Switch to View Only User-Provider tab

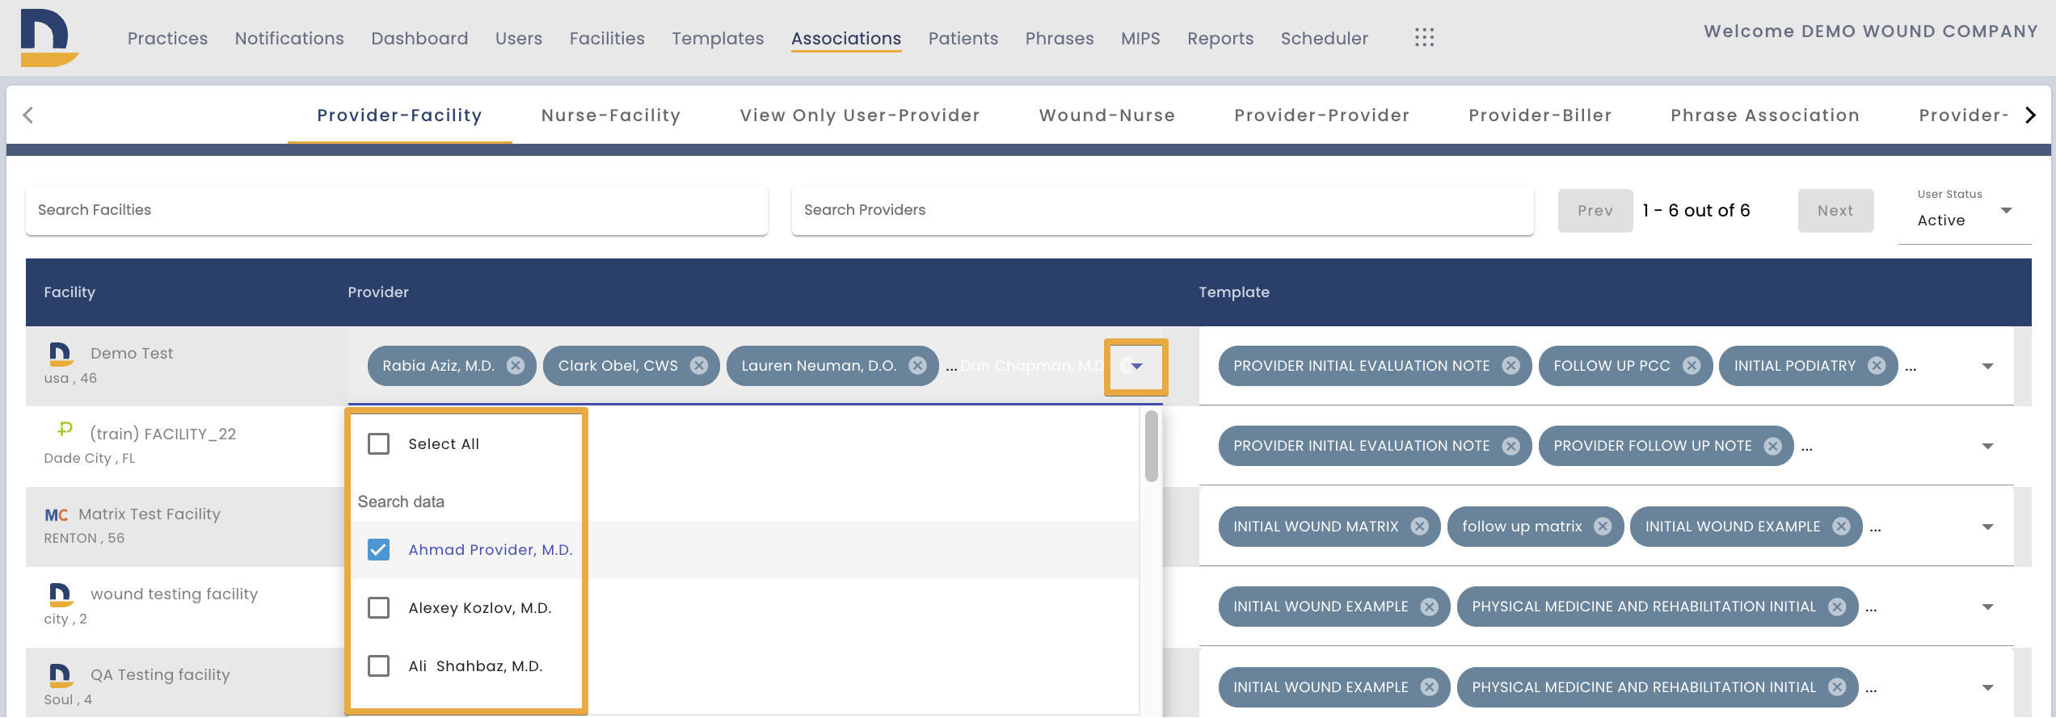coord(860,115)
